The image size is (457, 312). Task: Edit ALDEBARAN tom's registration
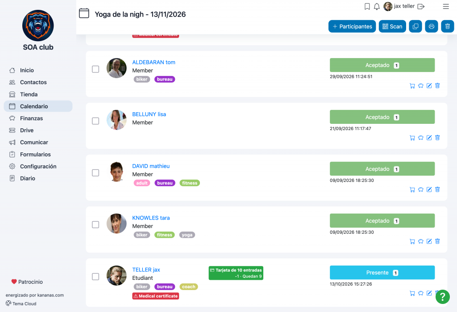pos(429,86)
